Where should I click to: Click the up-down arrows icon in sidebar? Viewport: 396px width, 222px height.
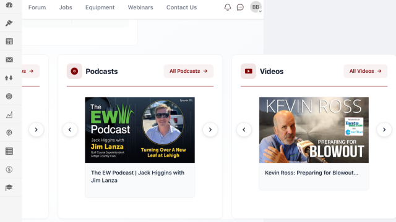[x=9, y=78]
